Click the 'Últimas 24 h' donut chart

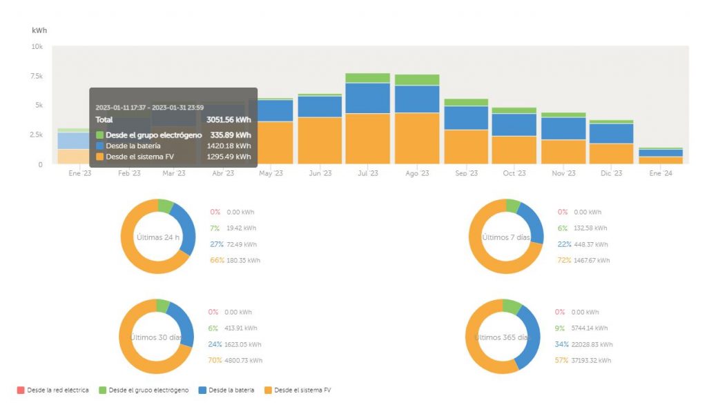click(x=157, y=237)
